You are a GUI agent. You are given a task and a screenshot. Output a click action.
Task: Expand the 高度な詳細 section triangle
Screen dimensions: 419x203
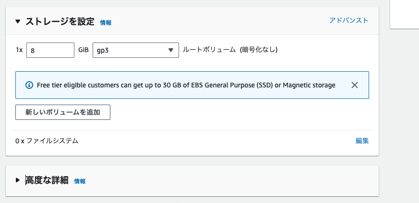tap(18, 180)
